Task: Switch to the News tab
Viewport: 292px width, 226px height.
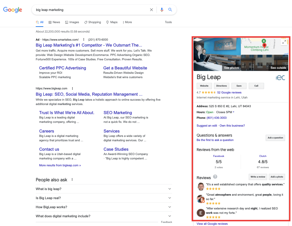Action: 54,22
